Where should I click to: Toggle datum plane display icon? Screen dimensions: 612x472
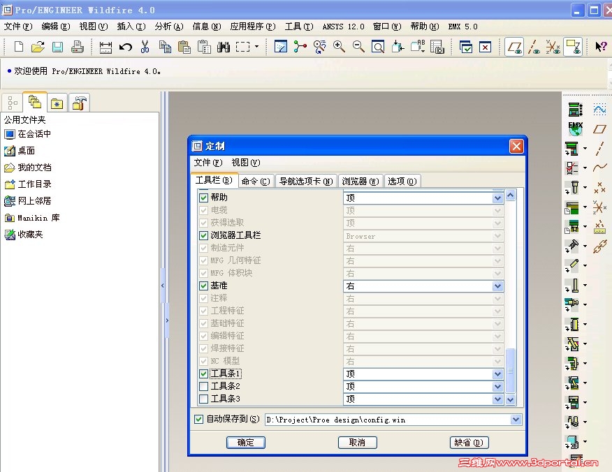click(x=514, y=47)
